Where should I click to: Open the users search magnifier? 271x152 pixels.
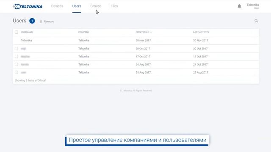pyautogui.click(x=256, y=21)
